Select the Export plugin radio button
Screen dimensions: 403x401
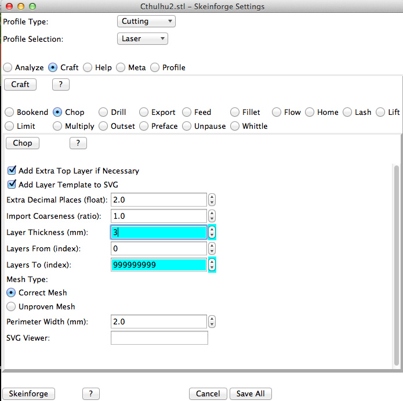pos(144,113)
